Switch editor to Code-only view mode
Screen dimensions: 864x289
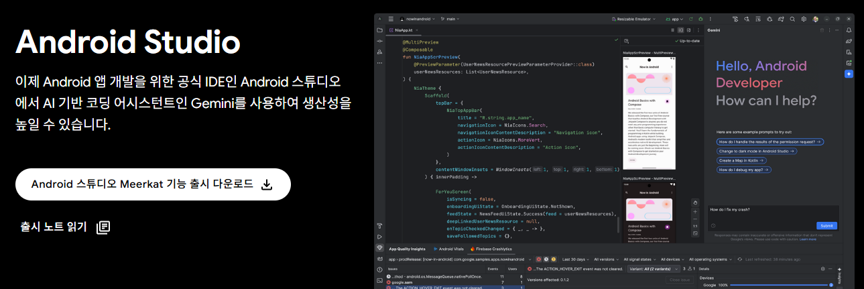point(673,30)
